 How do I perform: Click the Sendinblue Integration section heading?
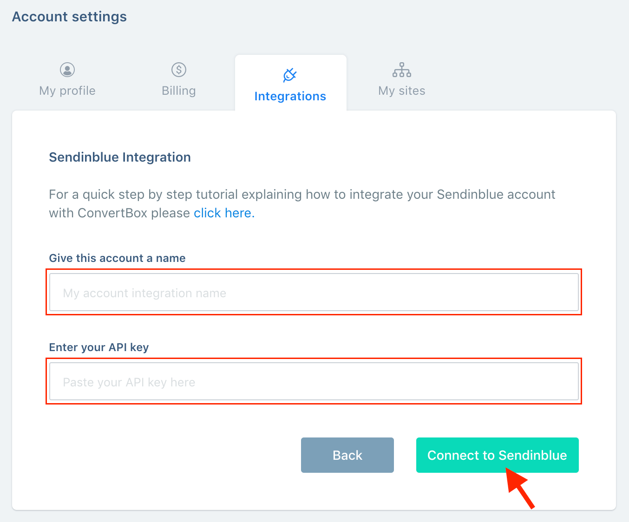120,157
